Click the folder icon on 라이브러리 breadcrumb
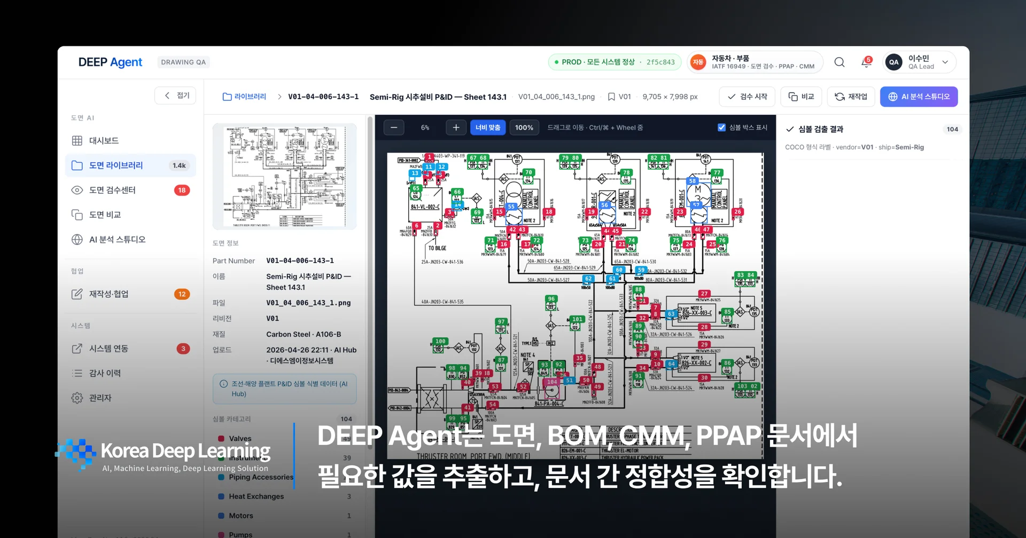The height and width of the screenshot is (538, 1026). [227, 97]
